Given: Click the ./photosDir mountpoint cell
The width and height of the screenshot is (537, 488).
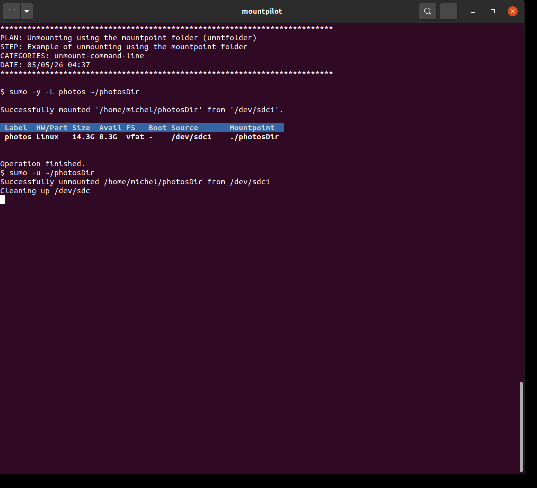Looking at the screenshot, I should coord(254,137).
